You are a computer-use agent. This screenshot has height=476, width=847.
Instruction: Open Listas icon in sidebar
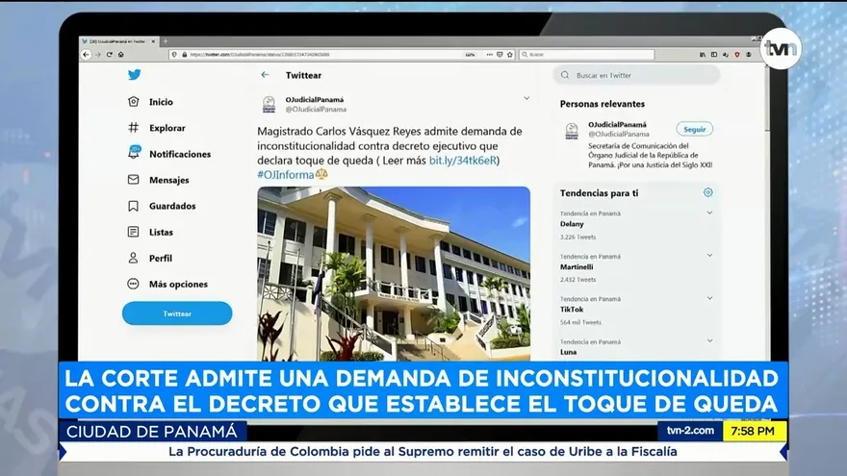(134, 232)
